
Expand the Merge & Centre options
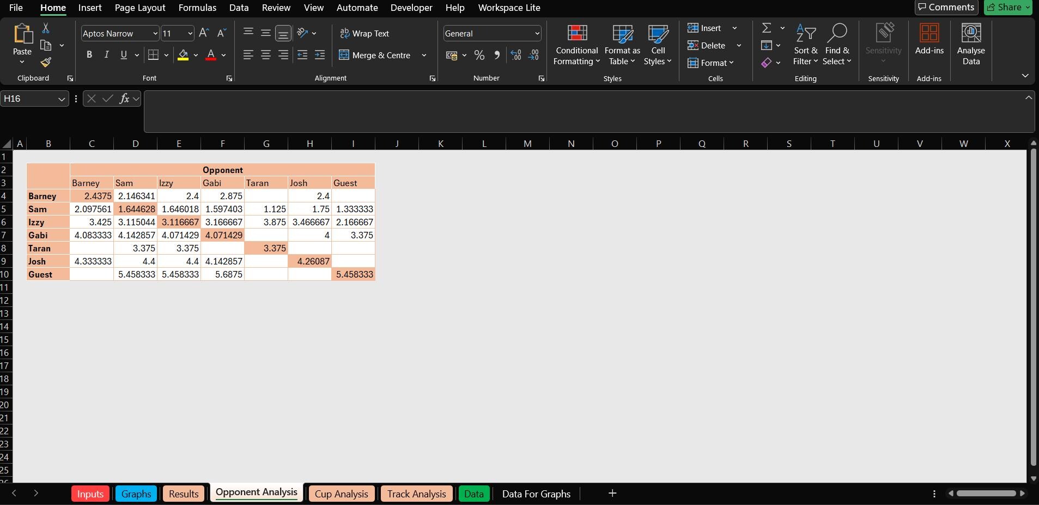(x=423, y=55)
